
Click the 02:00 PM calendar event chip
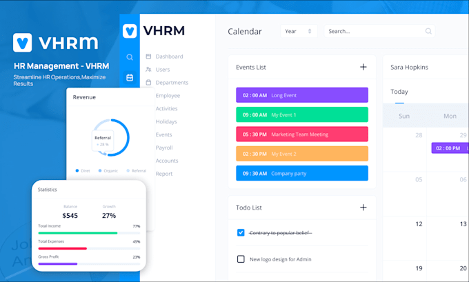click(450, 148)
